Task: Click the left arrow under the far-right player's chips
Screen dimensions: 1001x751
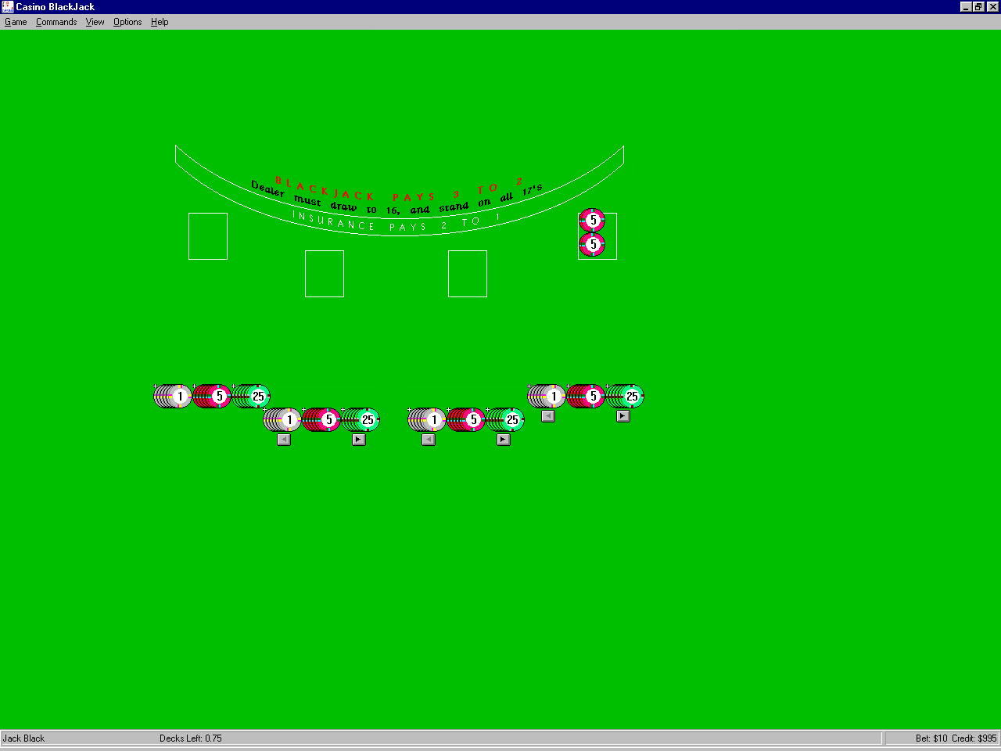Action: pyautogui.click(x=548, y=416)
